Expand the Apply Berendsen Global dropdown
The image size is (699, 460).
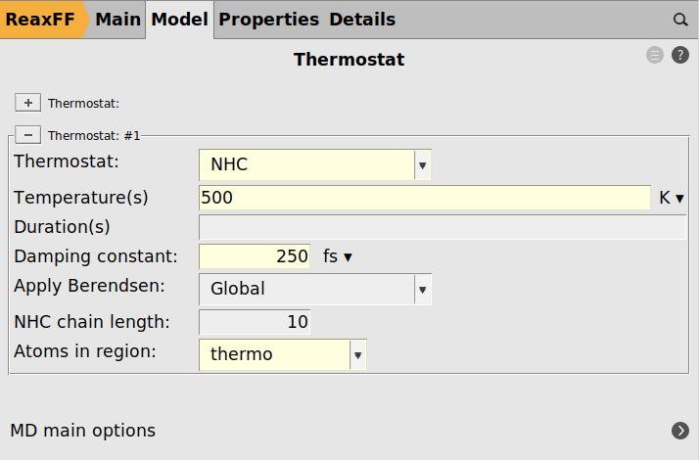[x=315, y=290]
